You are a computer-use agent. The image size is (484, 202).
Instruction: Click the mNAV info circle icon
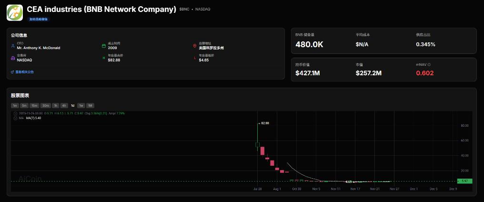coord(429,64)
